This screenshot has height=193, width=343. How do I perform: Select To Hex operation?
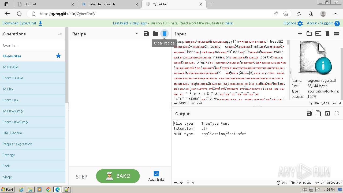tap(32, 89)
